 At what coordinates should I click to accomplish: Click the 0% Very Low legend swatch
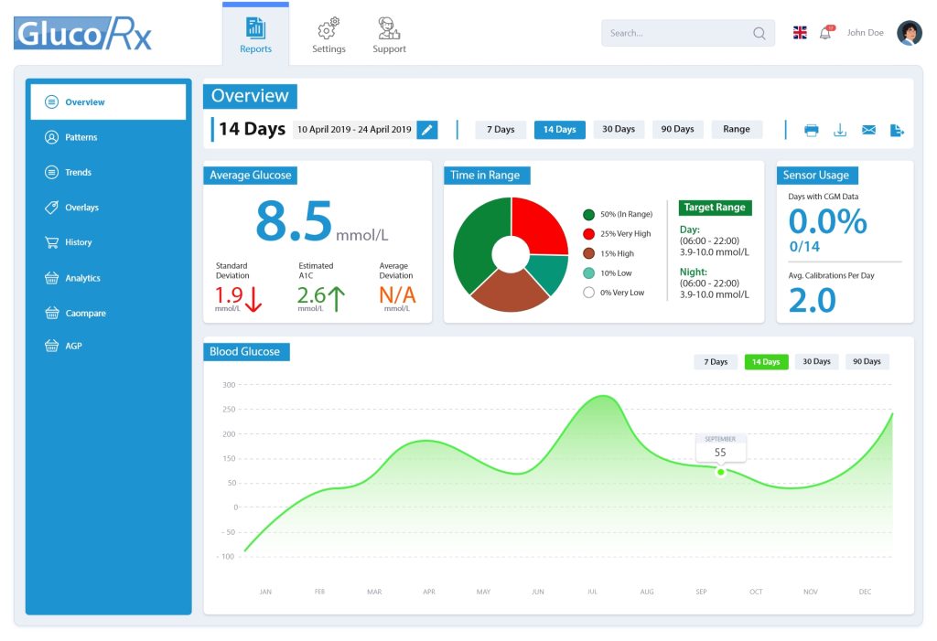588,293
